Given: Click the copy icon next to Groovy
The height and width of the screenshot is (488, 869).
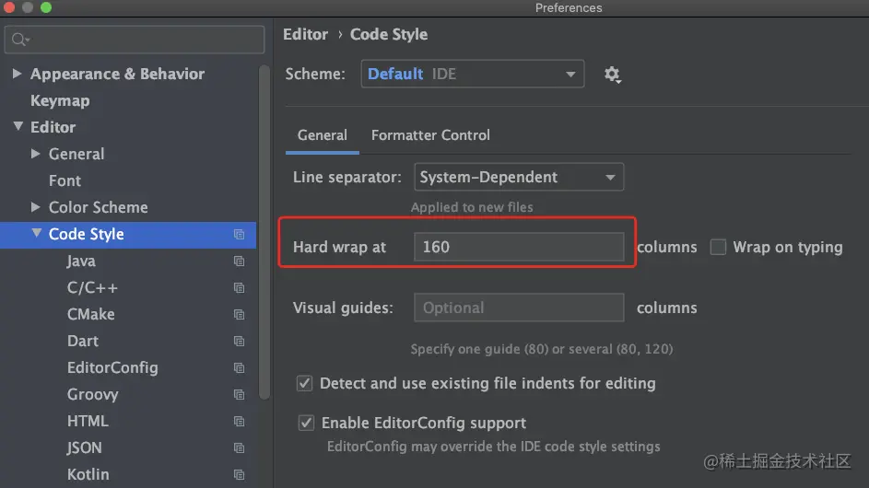Looking at the screenshot, I should pos(240,395).
